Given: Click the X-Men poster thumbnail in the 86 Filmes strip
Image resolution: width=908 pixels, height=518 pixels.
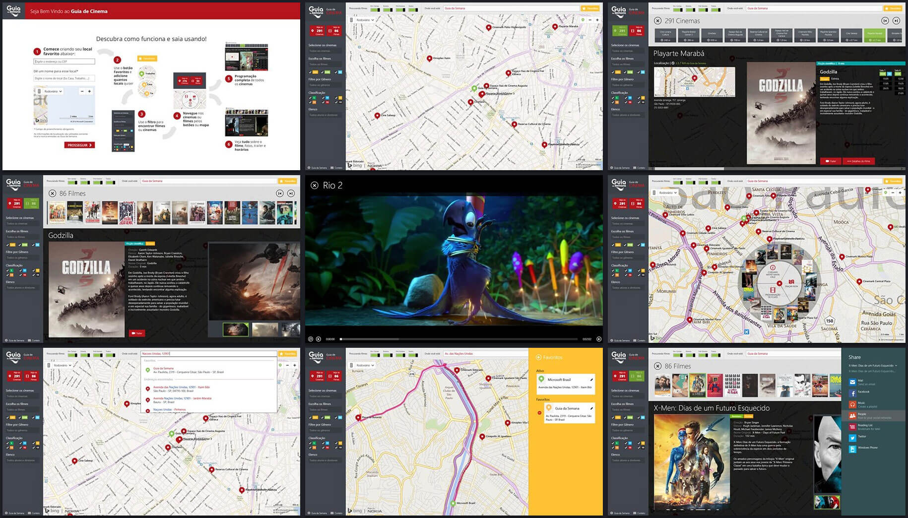Looking at the screenshot, I should point(697,386).
